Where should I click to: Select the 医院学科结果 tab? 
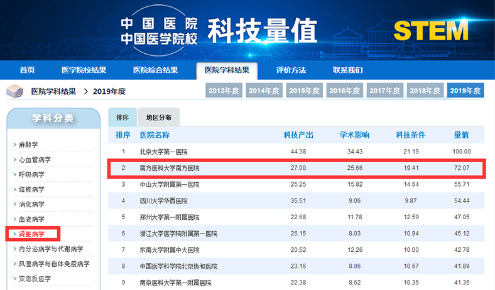point(227,70)
